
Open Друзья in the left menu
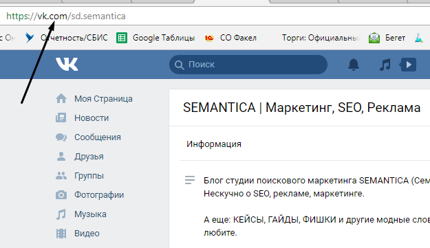pyautogui.click(x=89, y=157)
